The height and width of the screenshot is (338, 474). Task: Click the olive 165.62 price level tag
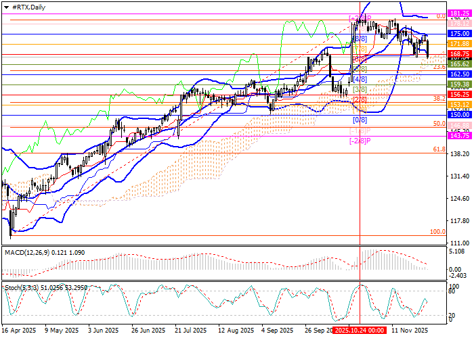coord(460,63)
